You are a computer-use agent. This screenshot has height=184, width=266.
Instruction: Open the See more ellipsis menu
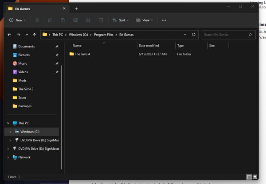(x=164, y=20)
